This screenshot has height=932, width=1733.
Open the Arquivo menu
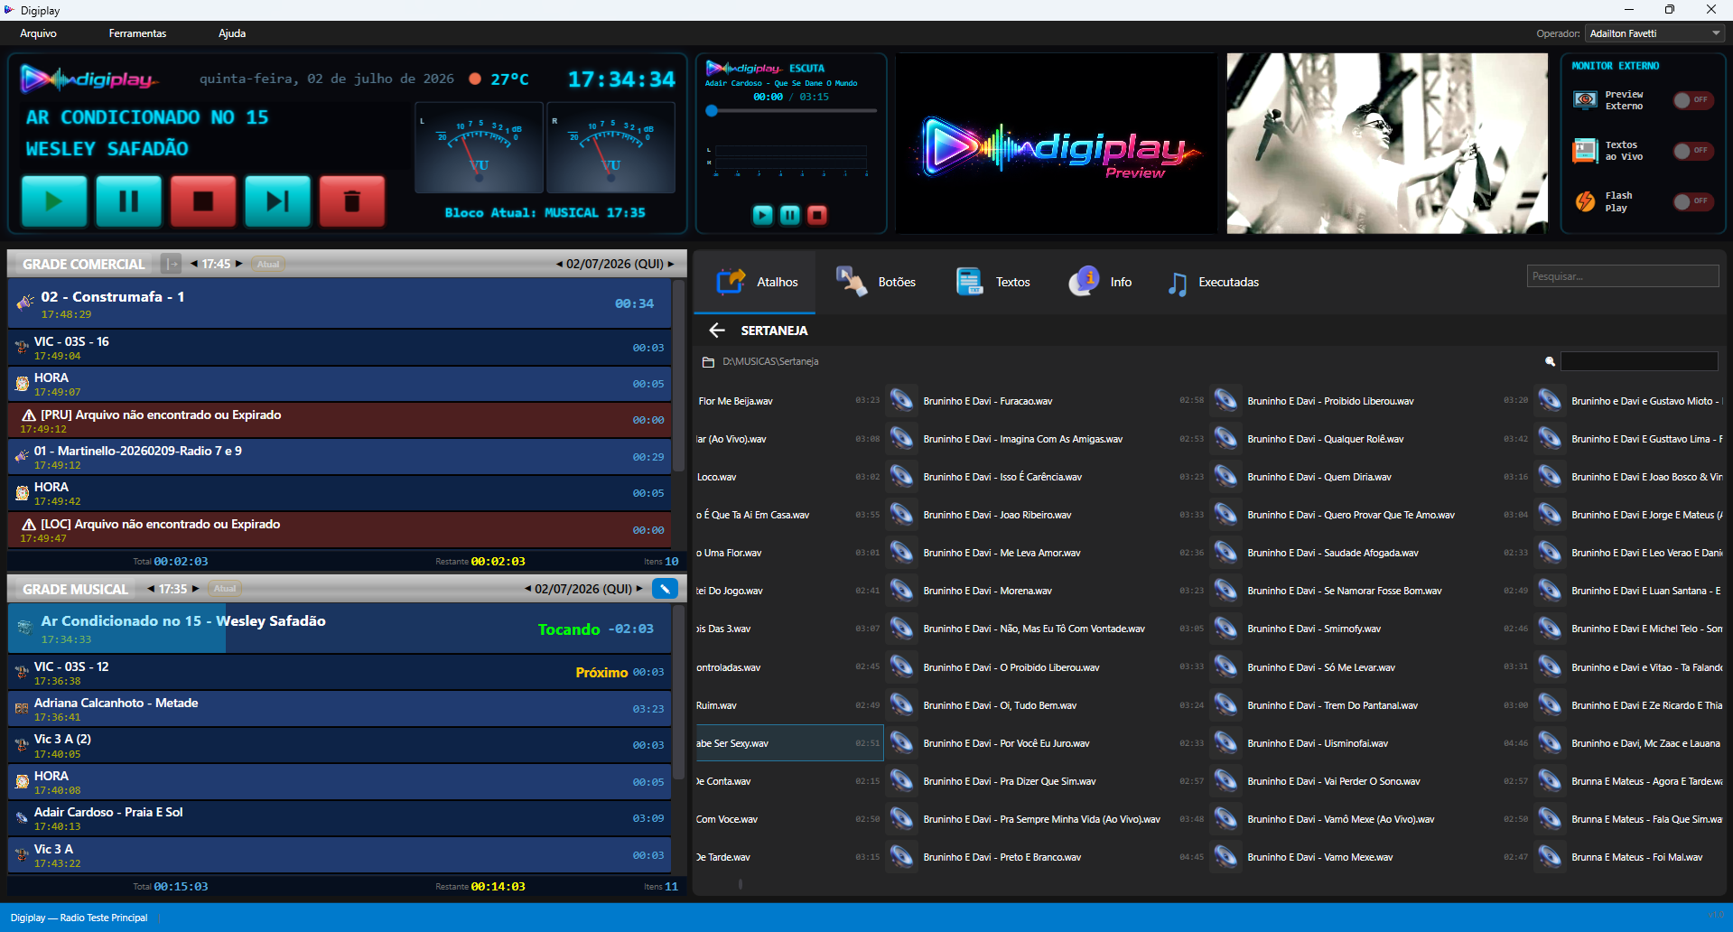[38, 33]
